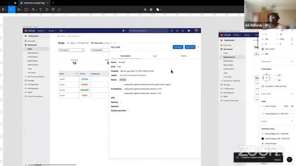Open the More dropdown in the GitLab header
Image resolution: width=296 pixels, height=166 pixels.
(62, 31)
